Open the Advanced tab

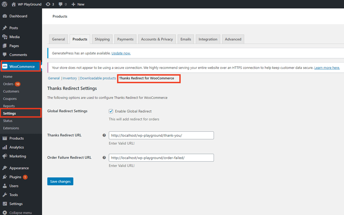pyautogui.click(x=233, y=39)
